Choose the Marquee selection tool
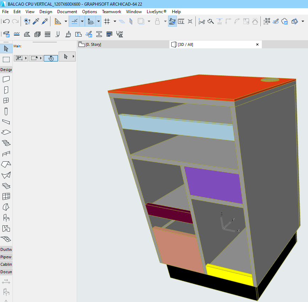Image resolution: width=308 pixels, height=302 pixels. tap(6, 59)
